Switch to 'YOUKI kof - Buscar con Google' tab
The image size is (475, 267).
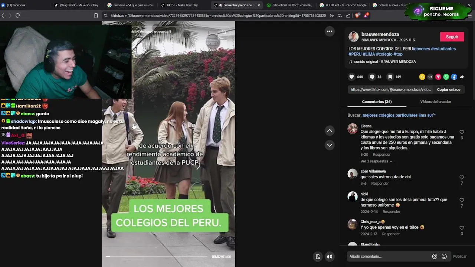(343, 5)
